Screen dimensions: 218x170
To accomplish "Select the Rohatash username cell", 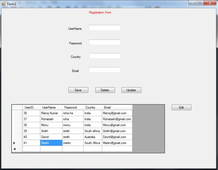I will pyautogui.click(x=51, y=119).
